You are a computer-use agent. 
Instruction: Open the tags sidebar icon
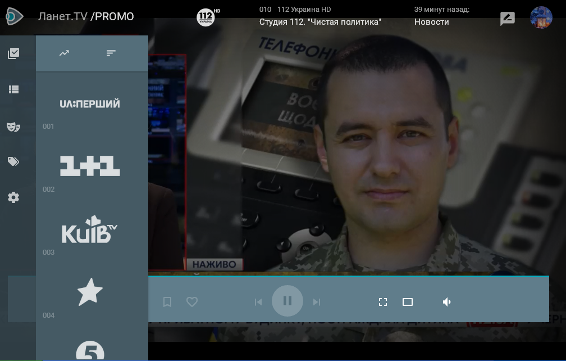point(13,162)
